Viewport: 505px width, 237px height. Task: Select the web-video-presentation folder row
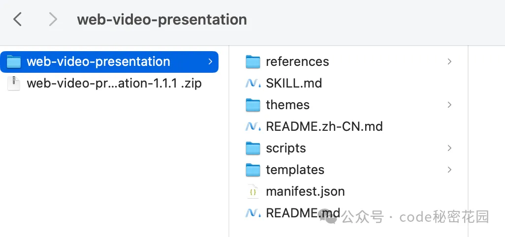click(x=109, y=62)
